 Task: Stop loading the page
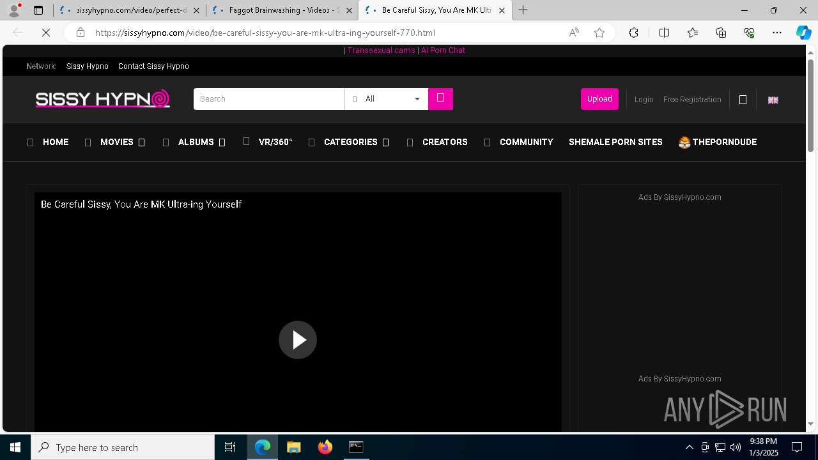pos(46,33)
